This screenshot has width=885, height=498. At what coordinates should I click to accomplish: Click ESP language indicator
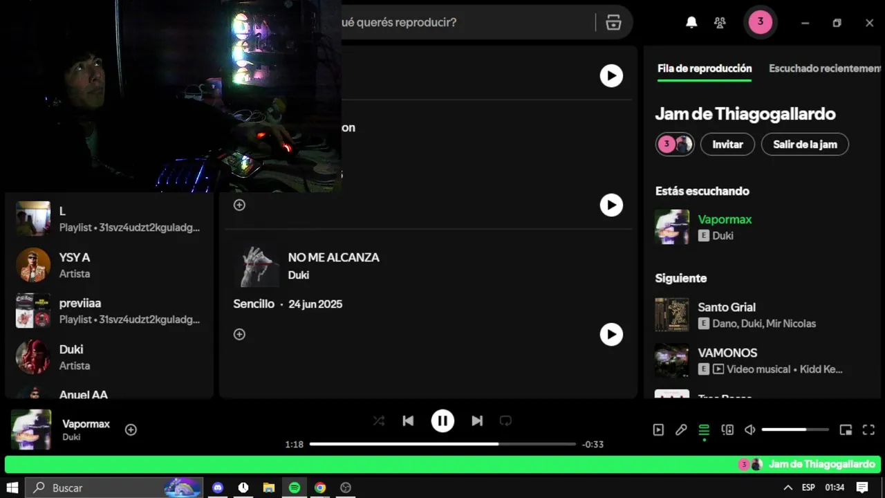[808, 488]
